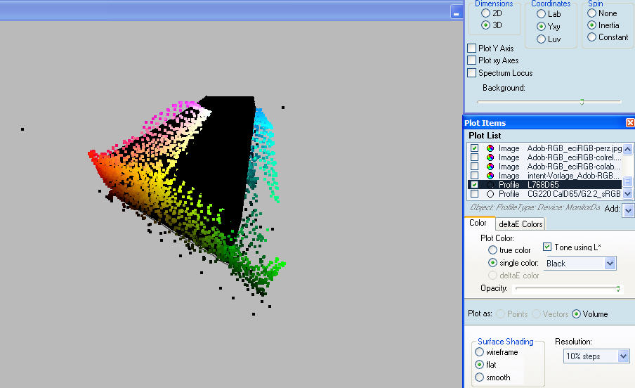
Task: Click circle icon of CG220 CalD65 profile
Action: (x=490, y=194)
